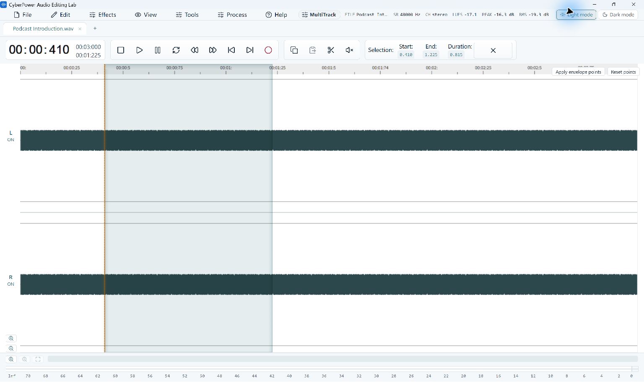
Task: Open the File menu
Action: pyautogui.click(x=23, y=15)
